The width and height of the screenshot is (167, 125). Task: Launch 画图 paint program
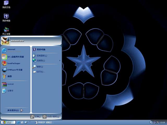tap(15, 76)
